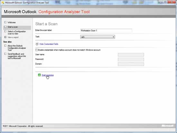This screenshot has width=177, height=133.
Task: Click the Outlook Analyzer title bar app icon
Action: pos(3,3)
